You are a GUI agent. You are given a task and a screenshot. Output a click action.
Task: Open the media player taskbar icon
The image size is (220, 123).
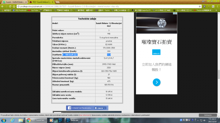(x=51, y=120)
